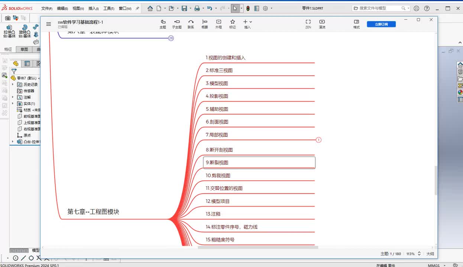
Task: Insert a 联系 relationship line
Action: click(x=191, y=24)
